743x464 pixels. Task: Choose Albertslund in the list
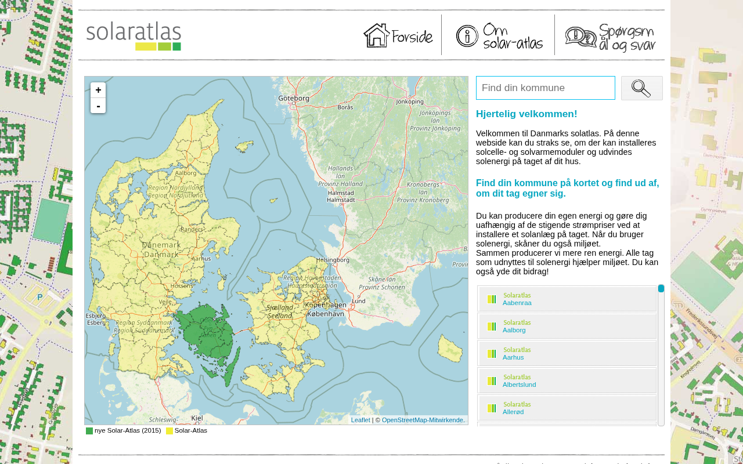pos(519,385)
